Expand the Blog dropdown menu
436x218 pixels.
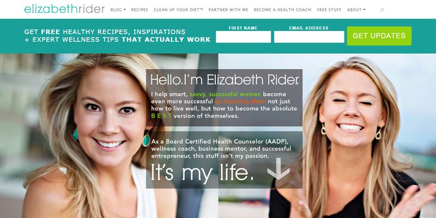(118, 10)
